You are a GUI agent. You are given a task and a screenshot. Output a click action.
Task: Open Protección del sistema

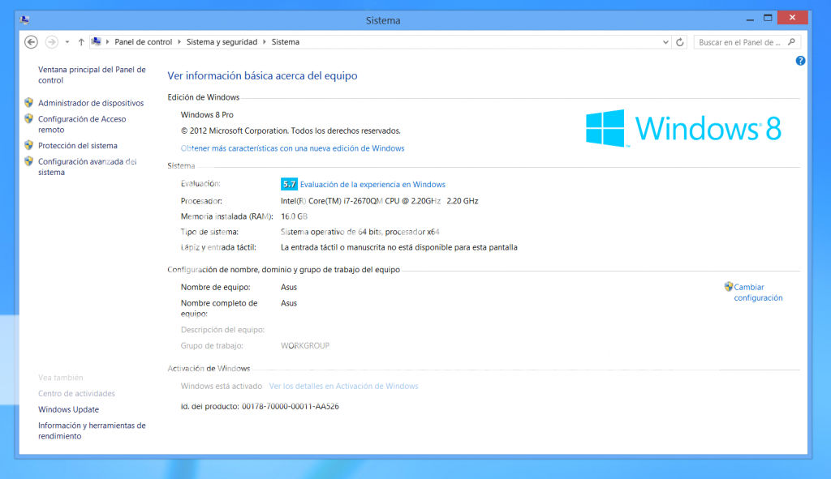78,146
